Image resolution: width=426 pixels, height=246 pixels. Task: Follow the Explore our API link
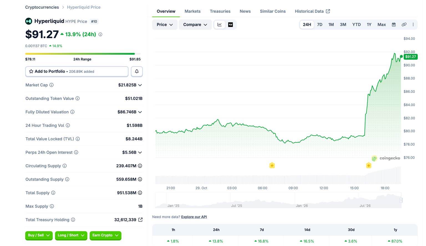[x=194, y=217]
